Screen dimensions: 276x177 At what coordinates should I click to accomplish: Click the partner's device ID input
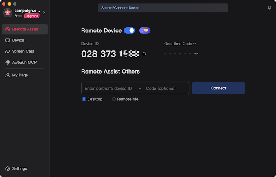pyautogui.click(x=108, y=88)
